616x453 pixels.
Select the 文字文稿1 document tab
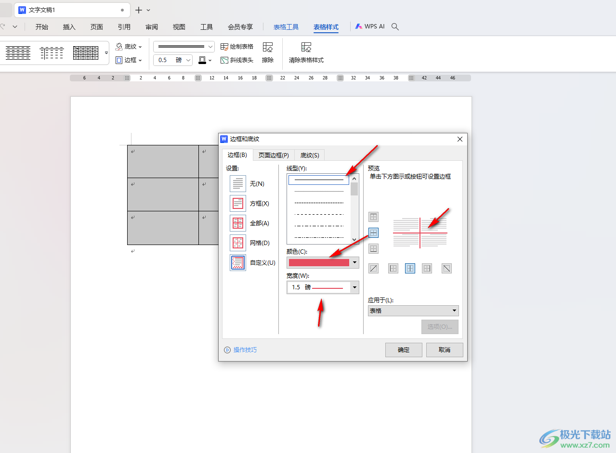click(72, 10)
